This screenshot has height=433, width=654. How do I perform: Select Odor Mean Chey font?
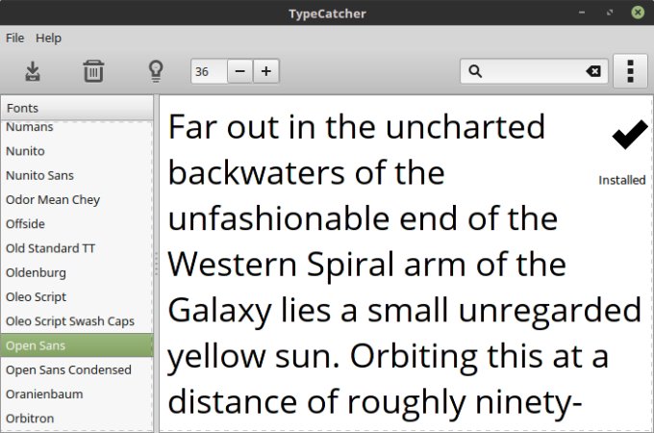[77, 199]
